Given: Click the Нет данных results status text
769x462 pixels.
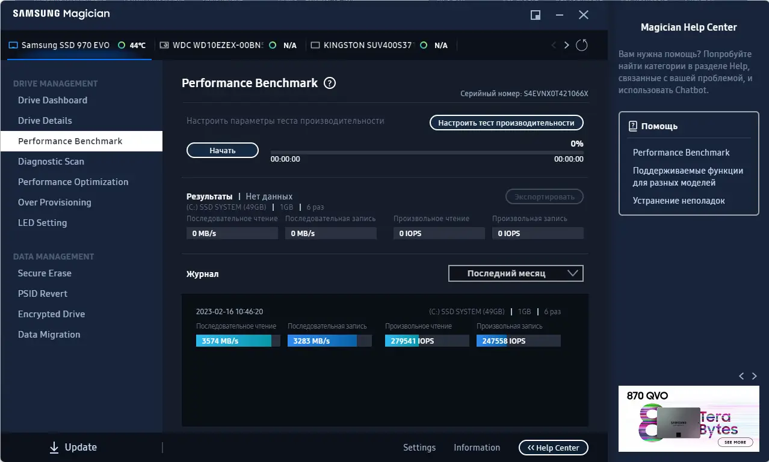Looking at the screenshot, I should 269,196.
